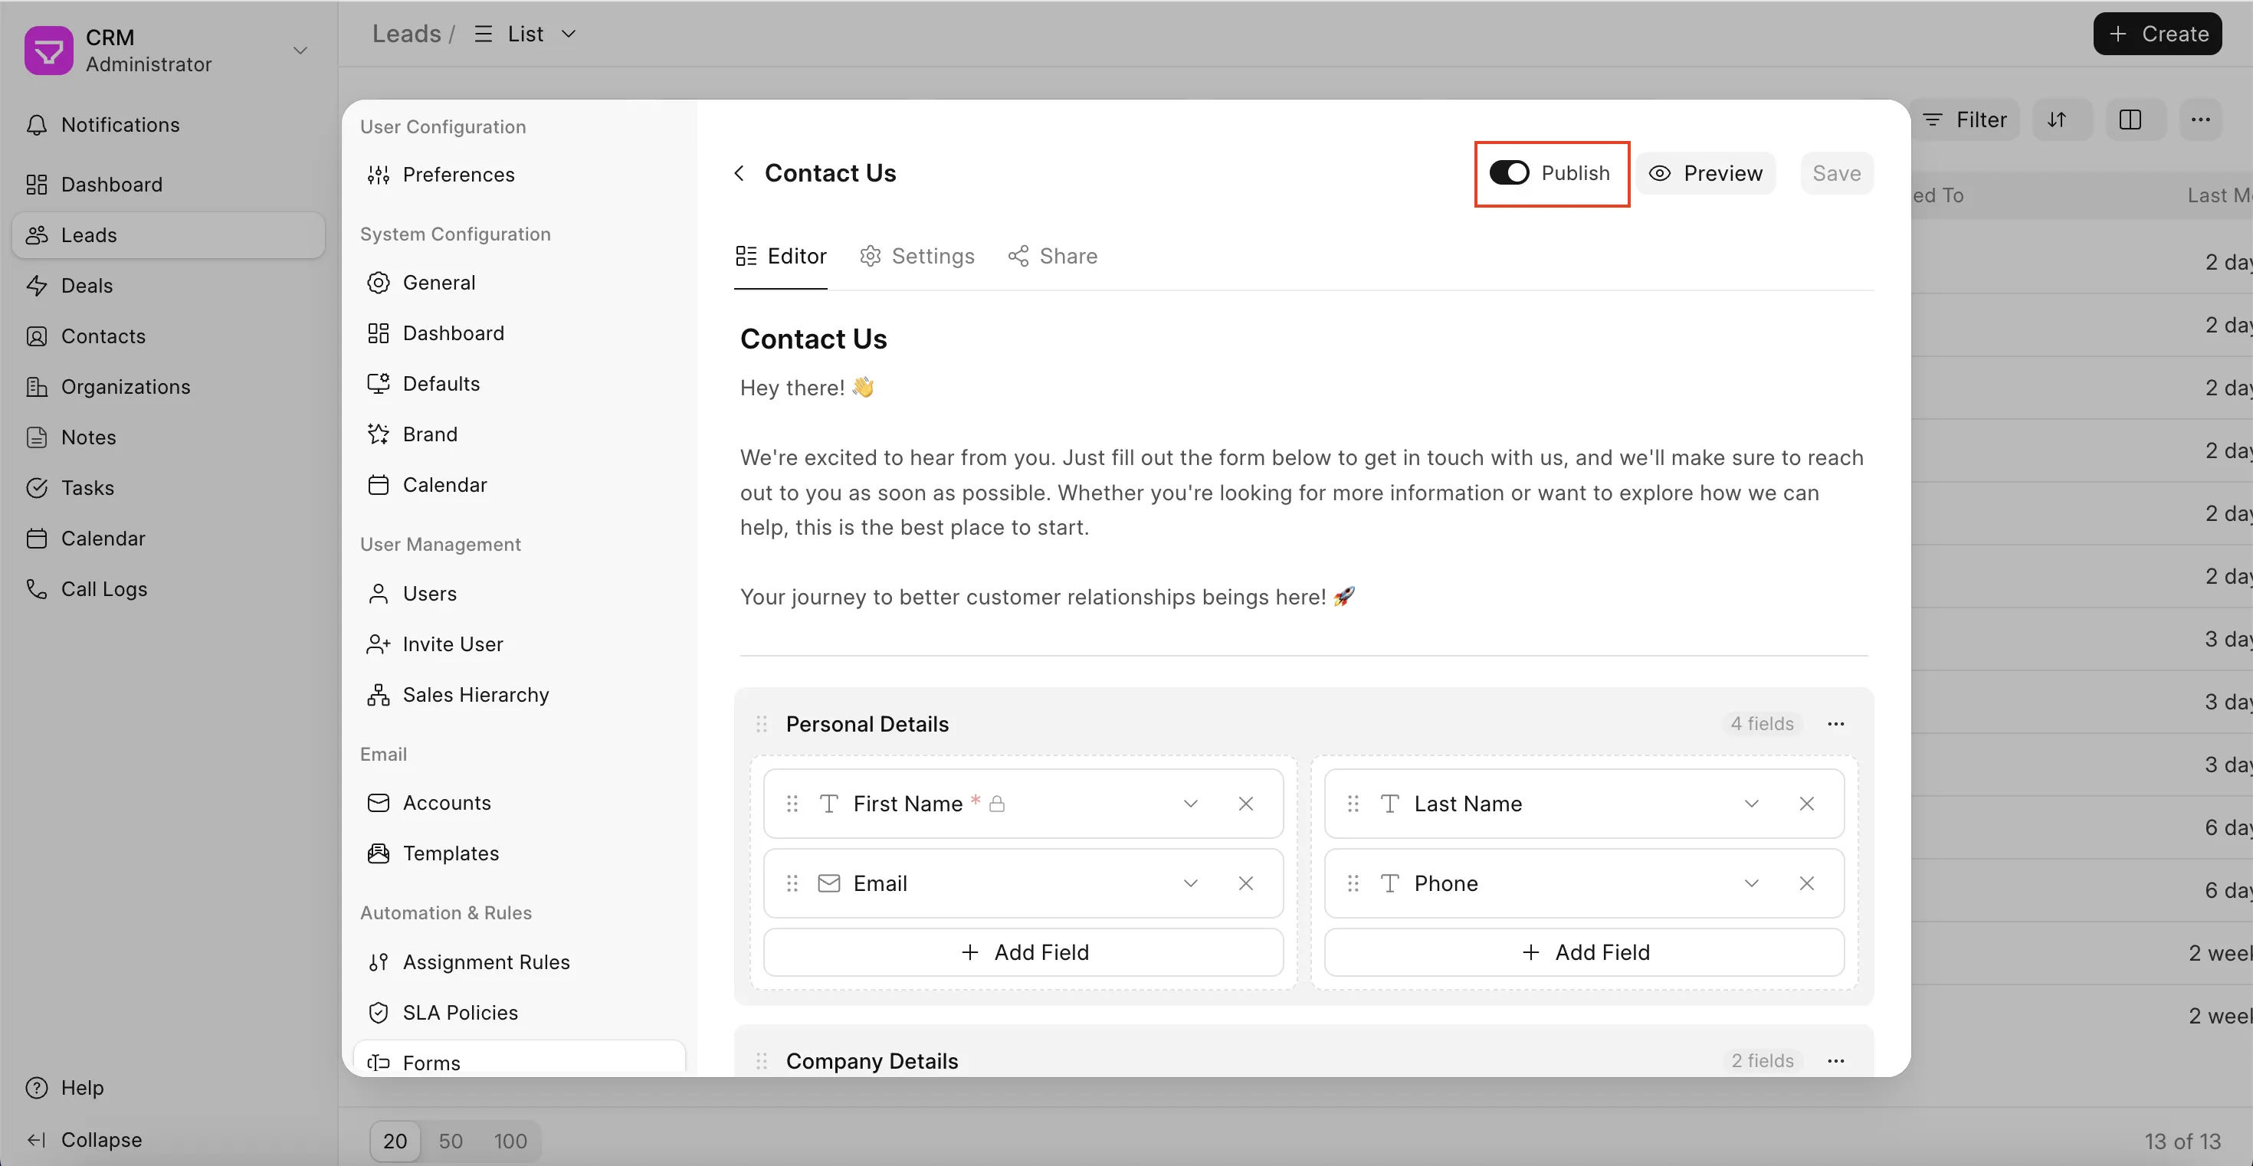
Task: Open Email Templates settings
Action: [519, 853]
